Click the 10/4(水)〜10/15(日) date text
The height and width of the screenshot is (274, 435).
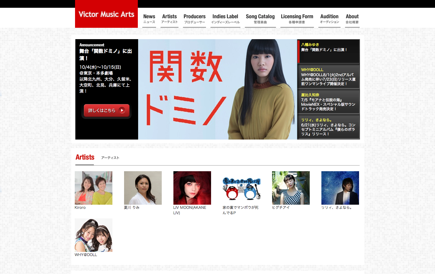(x=100, y=67)
